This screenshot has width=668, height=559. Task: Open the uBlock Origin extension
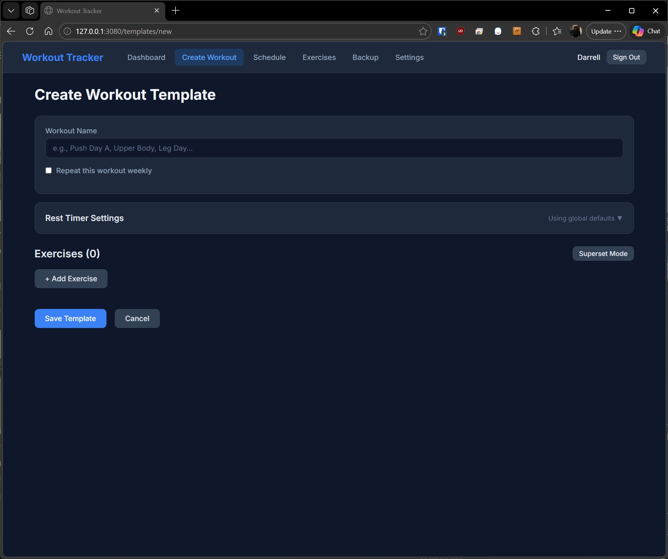pyautogui.click(x=460, y=31)
